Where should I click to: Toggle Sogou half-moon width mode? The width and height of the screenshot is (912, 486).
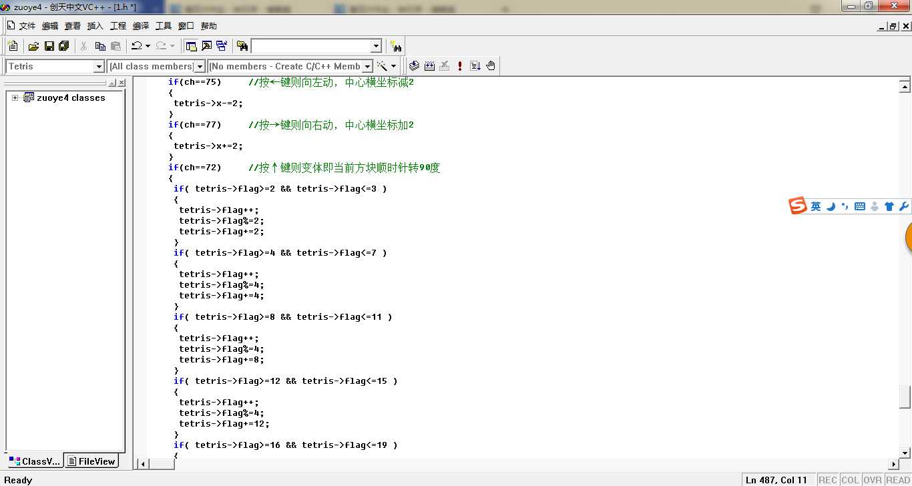[831, 207]
